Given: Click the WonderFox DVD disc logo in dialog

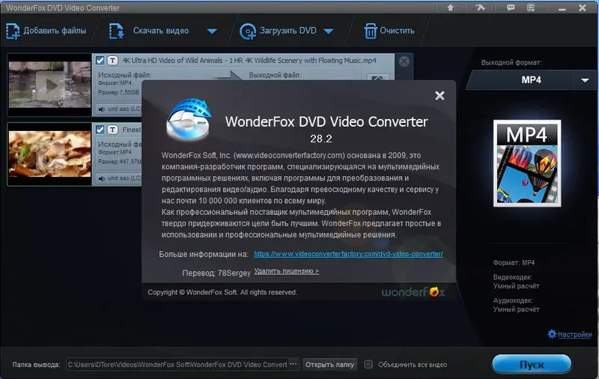Looking at the screenshot, I should tap(189, 120).
